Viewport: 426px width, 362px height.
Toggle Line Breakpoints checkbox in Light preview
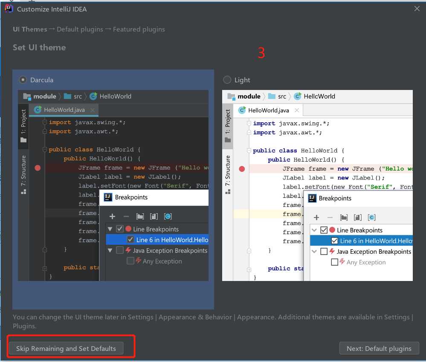[x=324, y=230]
